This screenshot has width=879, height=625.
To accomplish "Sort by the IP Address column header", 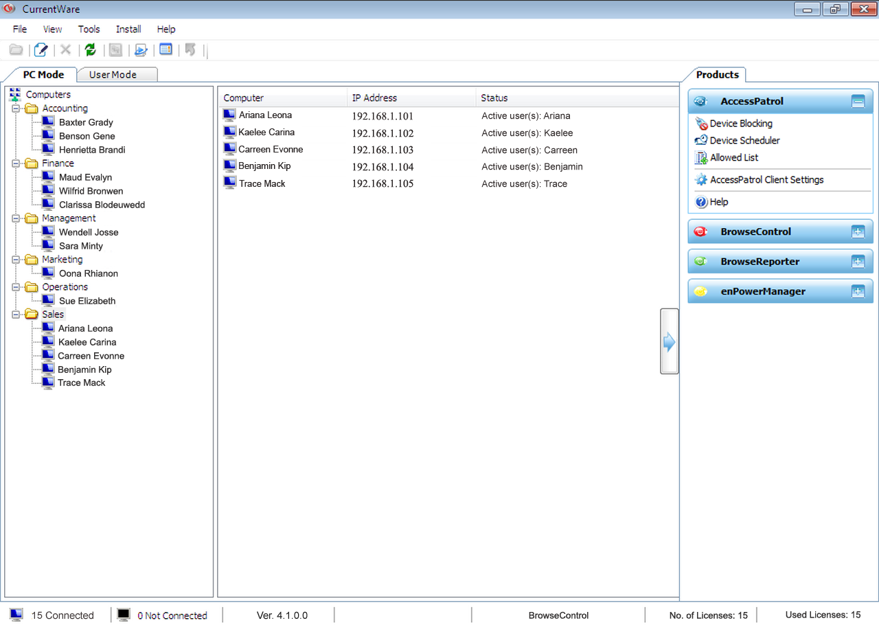I will pos(374,98).
